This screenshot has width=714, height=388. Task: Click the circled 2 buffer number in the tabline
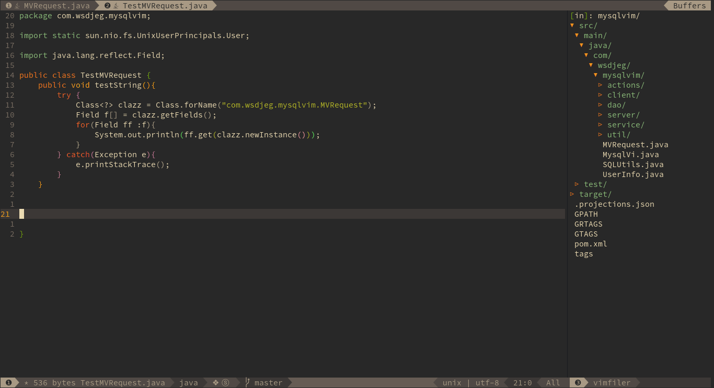pos(108,6)
